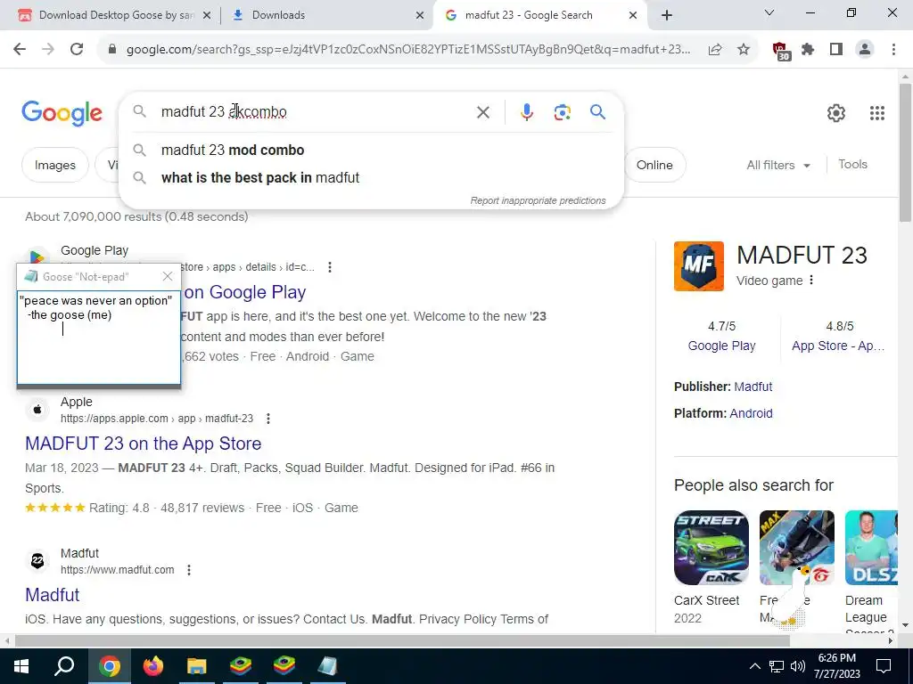The width and height of the screenshot is (913, 684).
Task: Open the red extension with the 30 badge
Action: 781,51
